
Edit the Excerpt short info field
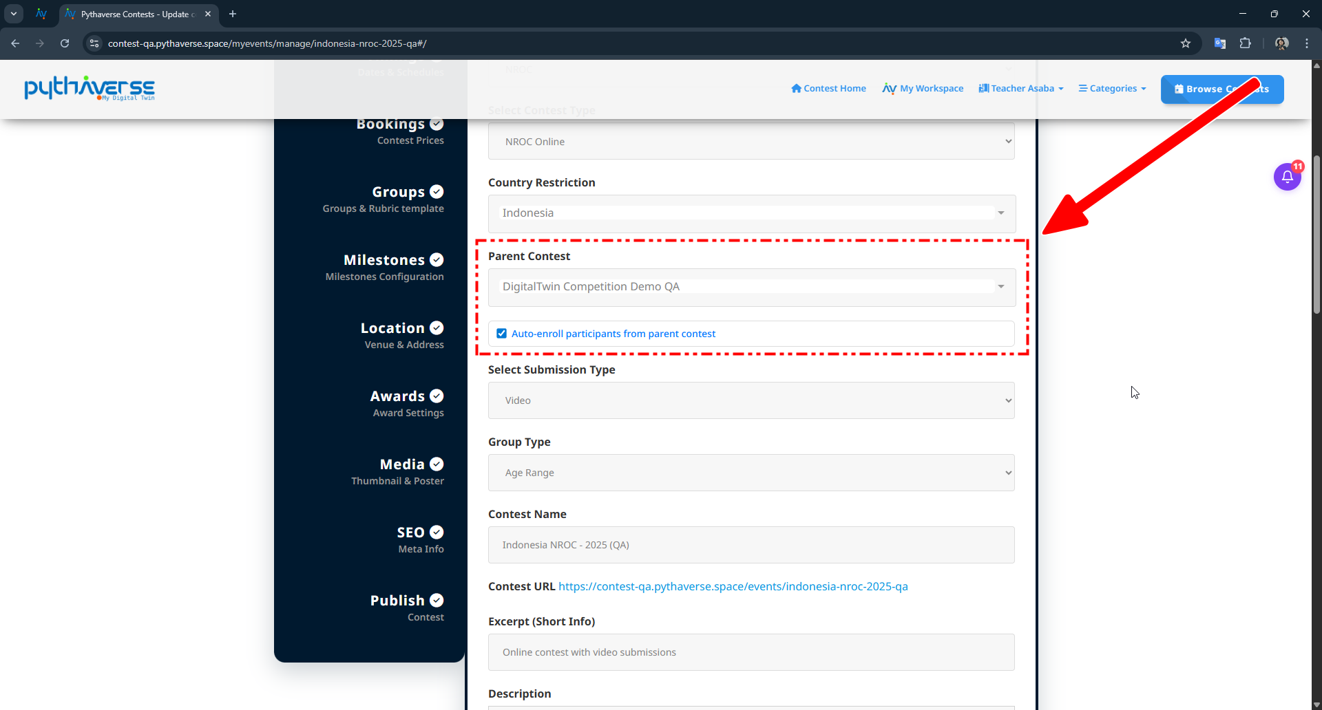coord(751,652)
